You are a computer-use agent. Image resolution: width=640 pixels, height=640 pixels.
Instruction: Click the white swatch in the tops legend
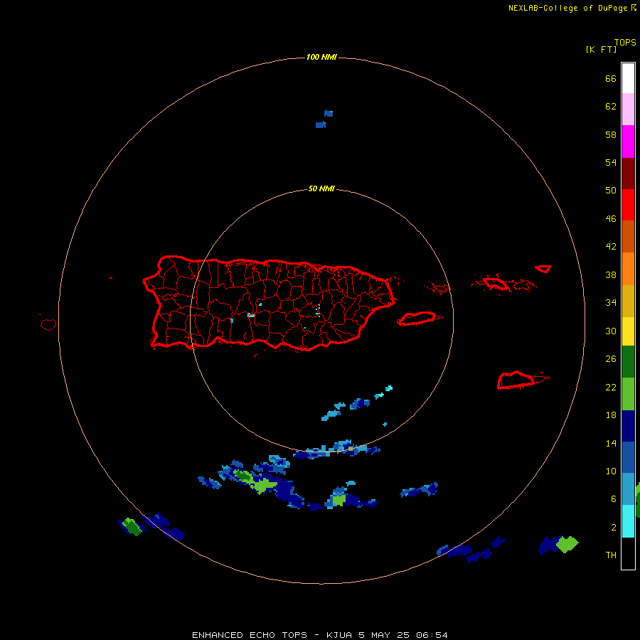[628, 78]
